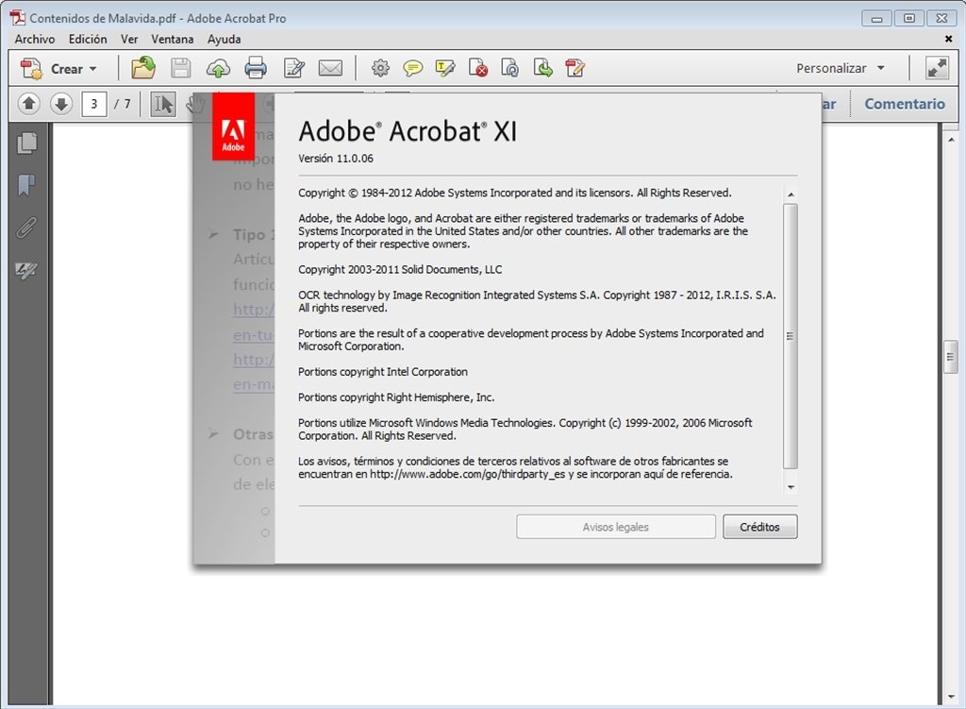
Task: Click the edit text pencil icon
Action: click(x=294, y=68)
